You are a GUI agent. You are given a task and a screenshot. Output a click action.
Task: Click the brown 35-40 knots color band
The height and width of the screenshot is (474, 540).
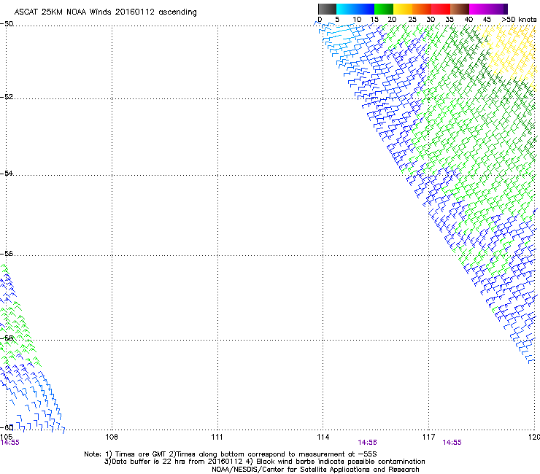pyautogui.click(x=460, y=9)
